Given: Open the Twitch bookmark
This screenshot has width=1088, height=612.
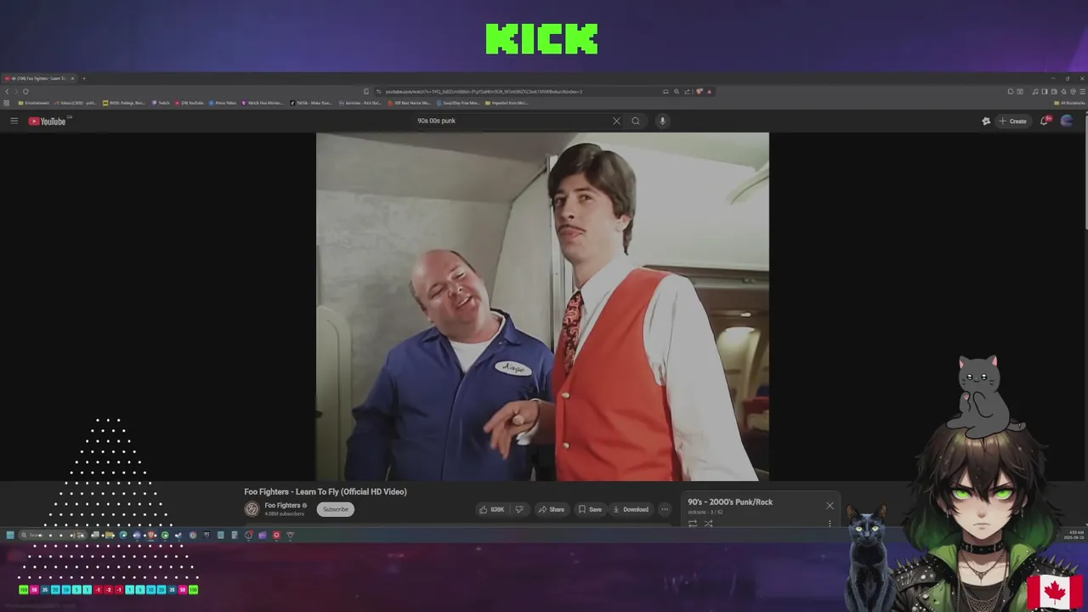Looking at the screenshot, I should [161, 103].
